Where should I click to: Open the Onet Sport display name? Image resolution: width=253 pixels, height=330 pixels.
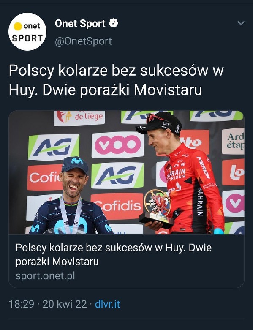(80, 23)
